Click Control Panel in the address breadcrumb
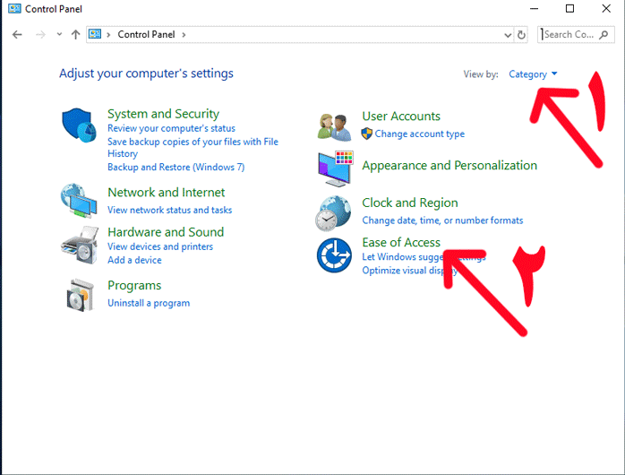 coord(148,35)
